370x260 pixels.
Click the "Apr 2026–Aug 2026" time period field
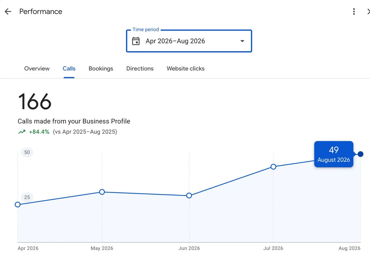(x=189, y=41)
